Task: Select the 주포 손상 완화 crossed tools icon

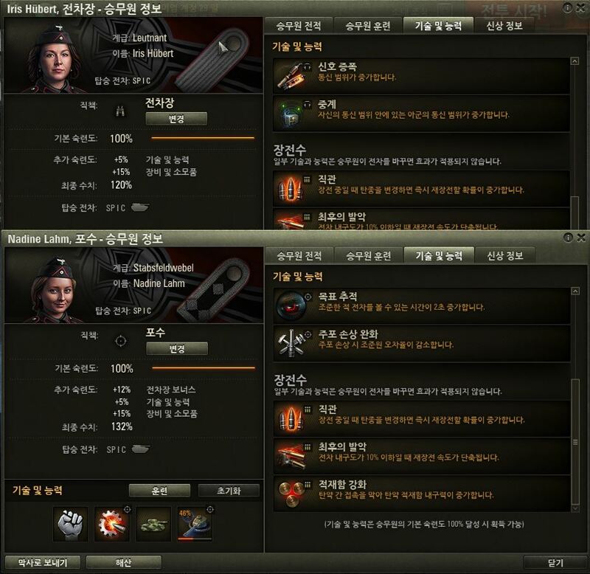Action: pyautogui.click(x=290, y=343)
